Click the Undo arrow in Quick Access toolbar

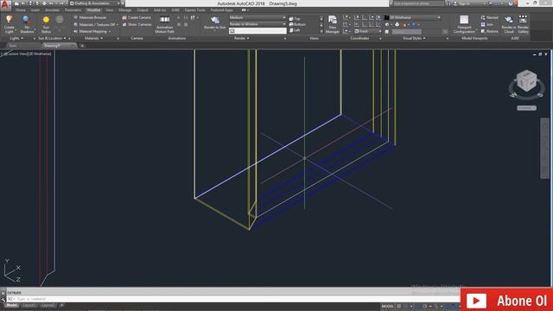51,3
